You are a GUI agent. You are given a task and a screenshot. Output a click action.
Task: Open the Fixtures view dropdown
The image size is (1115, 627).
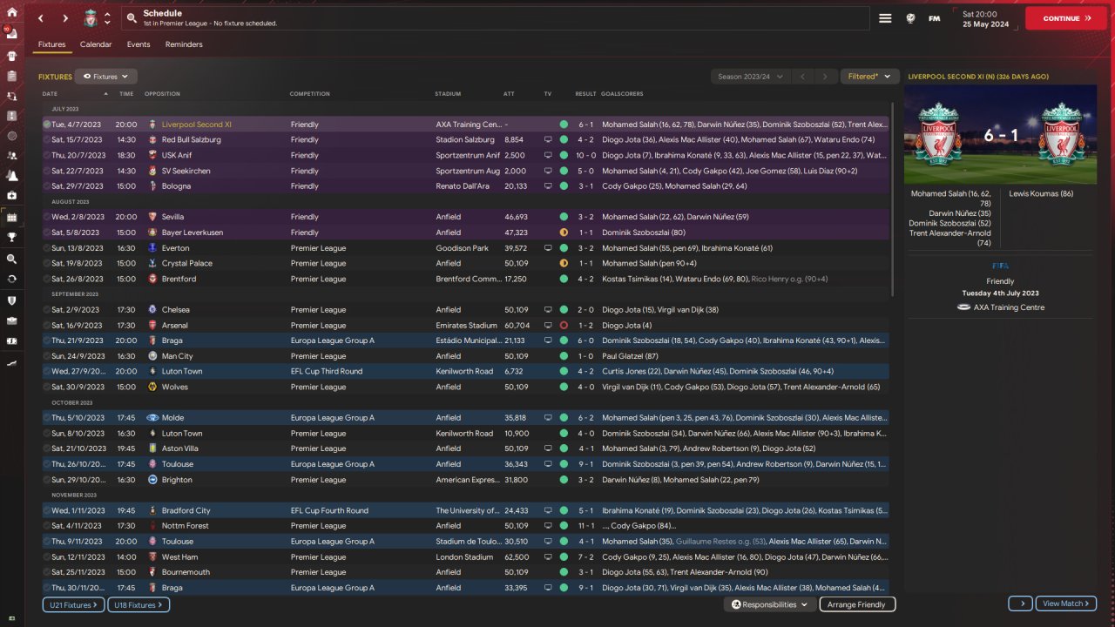tap(105, 77)
